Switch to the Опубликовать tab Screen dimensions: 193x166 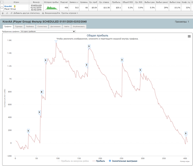pos(79,27)
